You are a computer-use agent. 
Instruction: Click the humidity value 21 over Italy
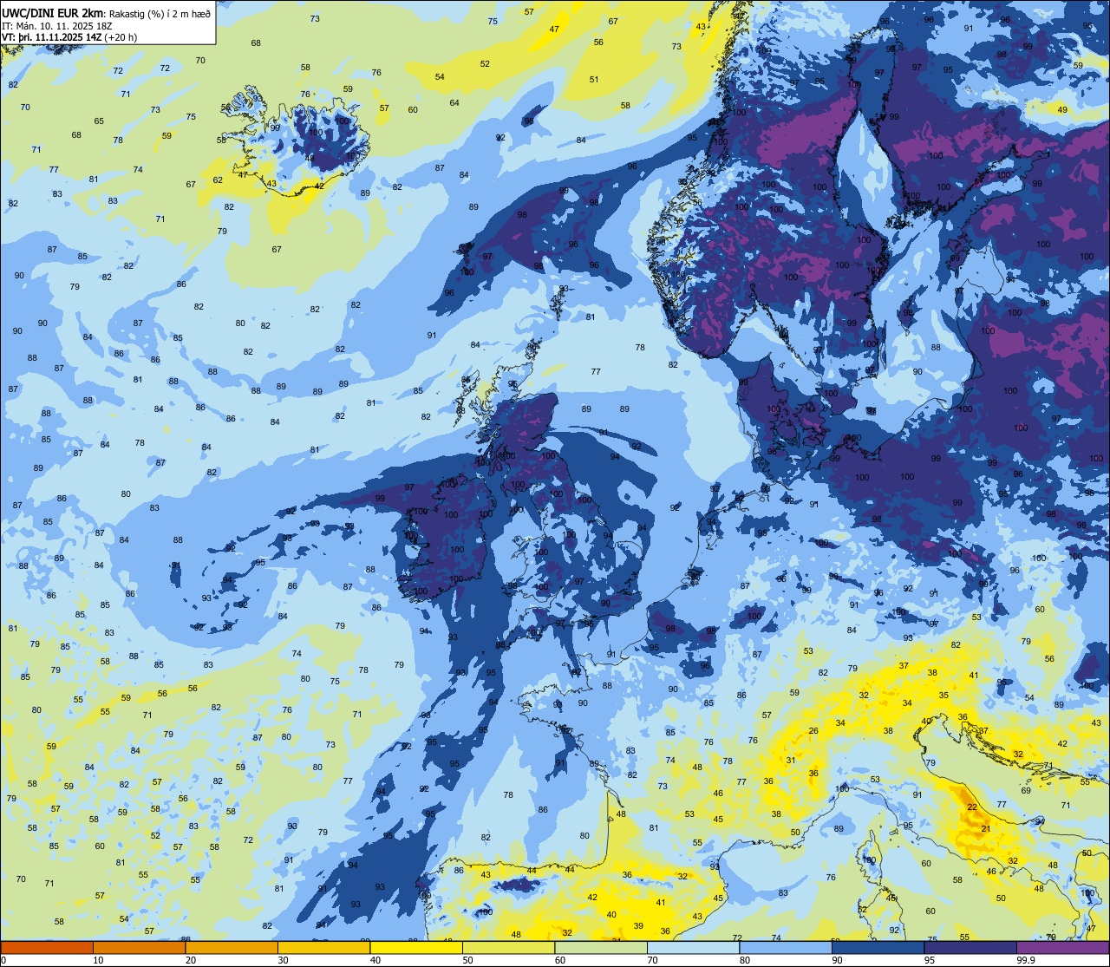pyautogui.click(x=985, y=829)
